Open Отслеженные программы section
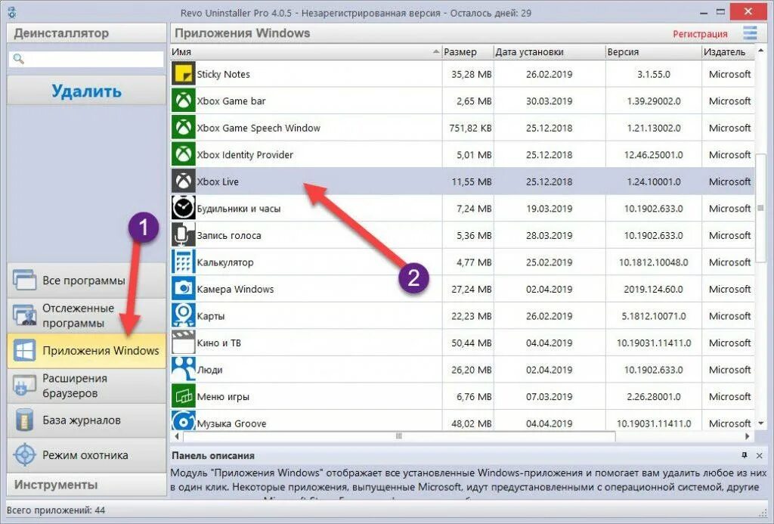This screenshot has height=524, width=774. click(x=86, y=315)
